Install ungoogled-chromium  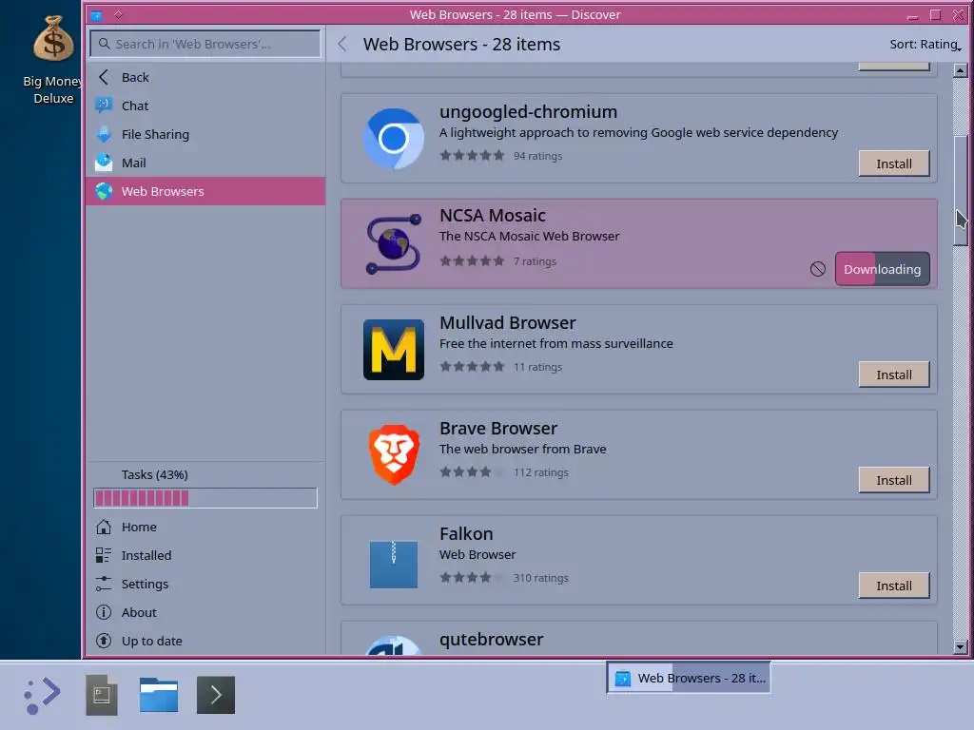894,163
